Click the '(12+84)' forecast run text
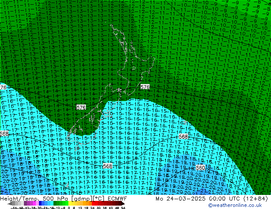This screenshot has width=271, height=209. point(256,199)
